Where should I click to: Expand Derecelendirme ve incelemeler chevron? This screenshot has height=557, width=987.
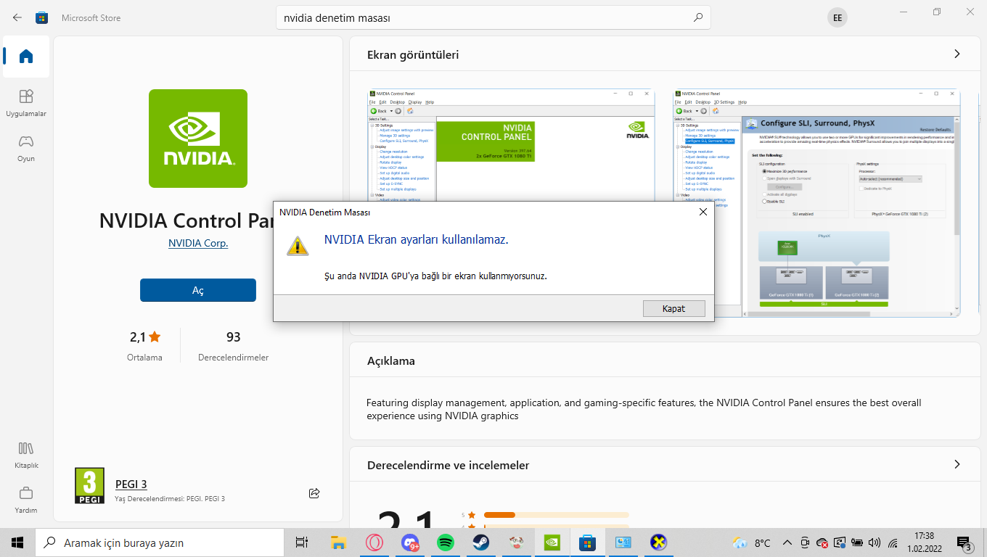(957, 464)
